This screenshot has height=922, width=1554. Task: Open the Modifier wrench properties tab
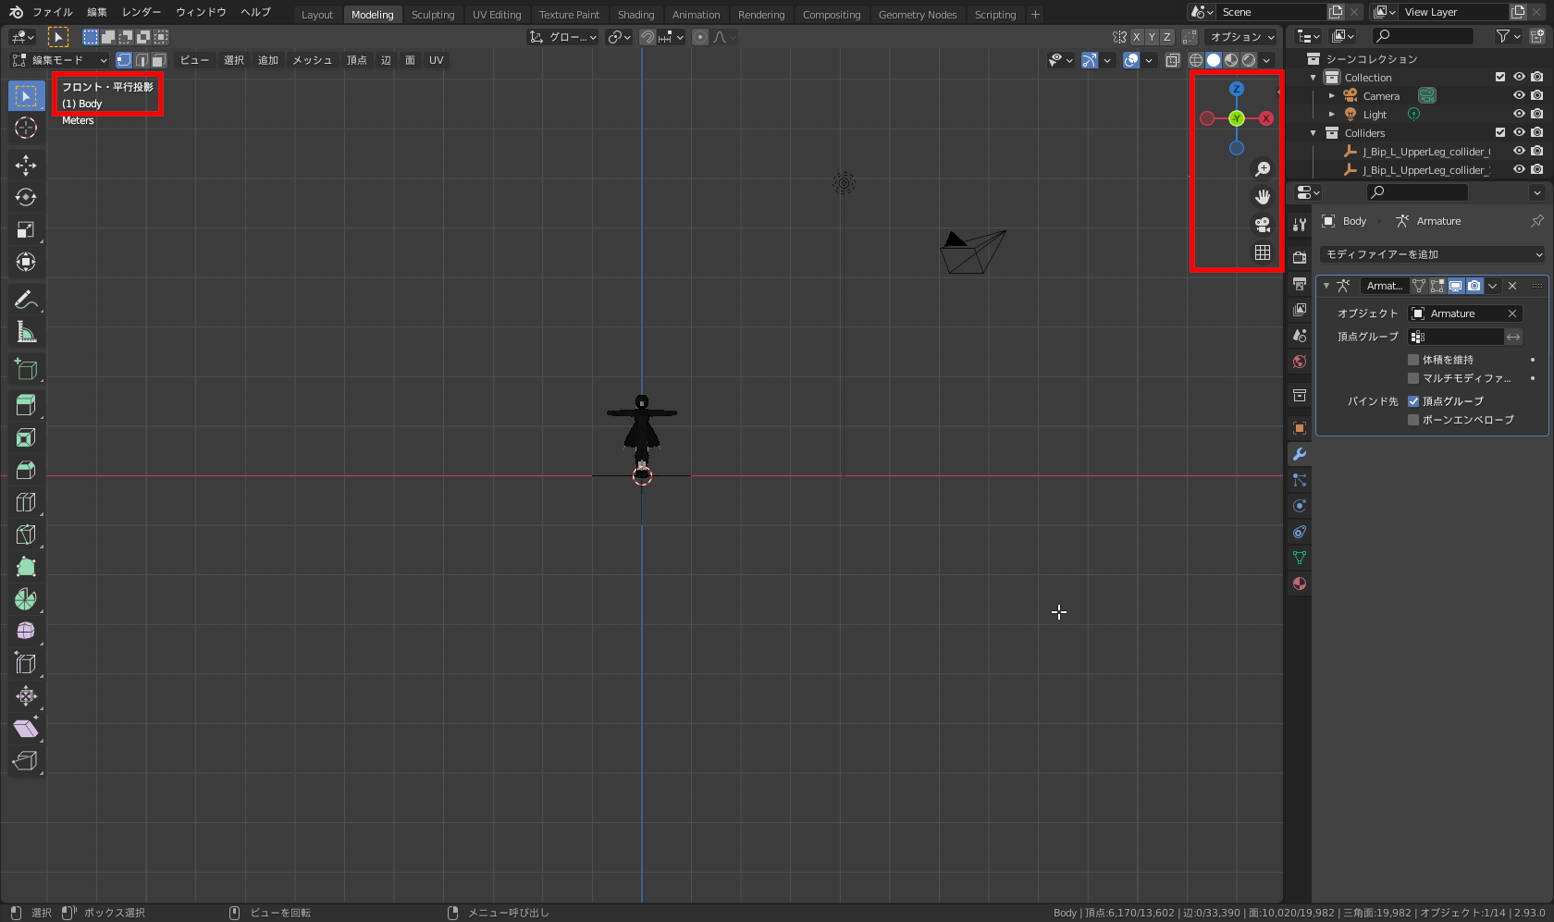pos(1300,454)
